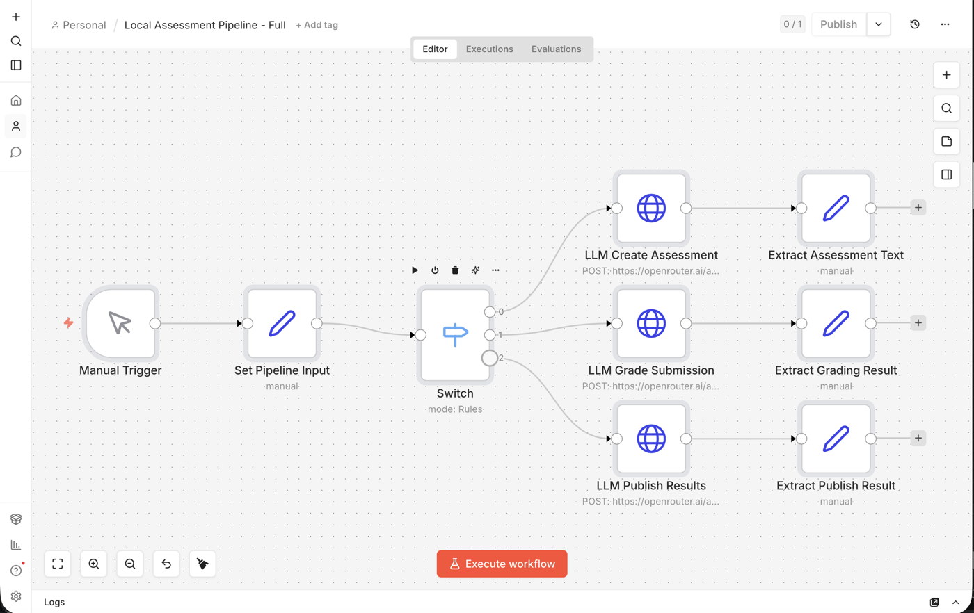Select the LLM Create Assessment node
The height and width of the screenshot is (613, 974).
tap(651, 208)
